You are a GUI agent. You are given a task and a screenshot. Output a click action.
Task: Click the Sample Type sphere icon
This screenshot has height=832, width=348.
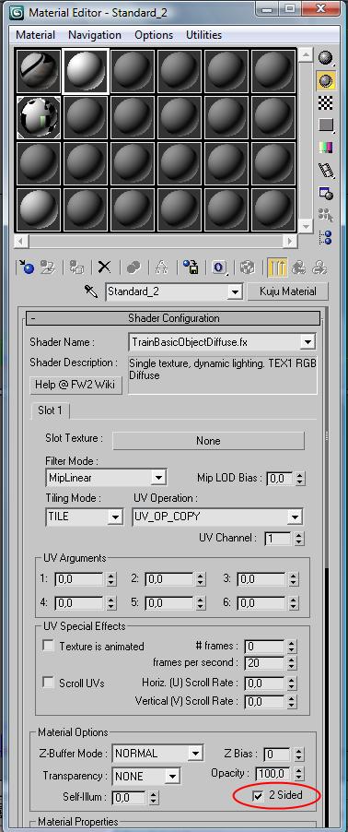tap(325, 57)
